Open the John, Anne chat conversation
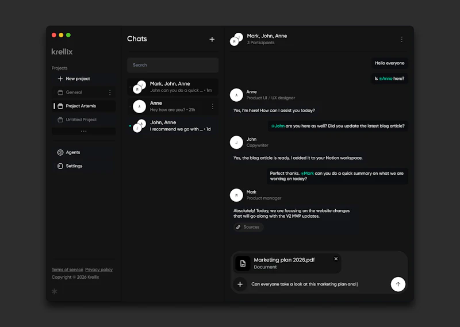 [173, 126]
